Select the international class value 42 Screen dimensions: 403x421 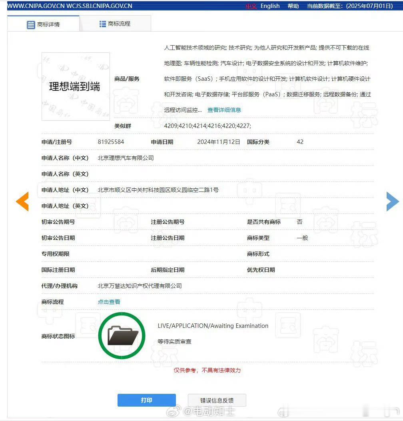tap(300, 142)
